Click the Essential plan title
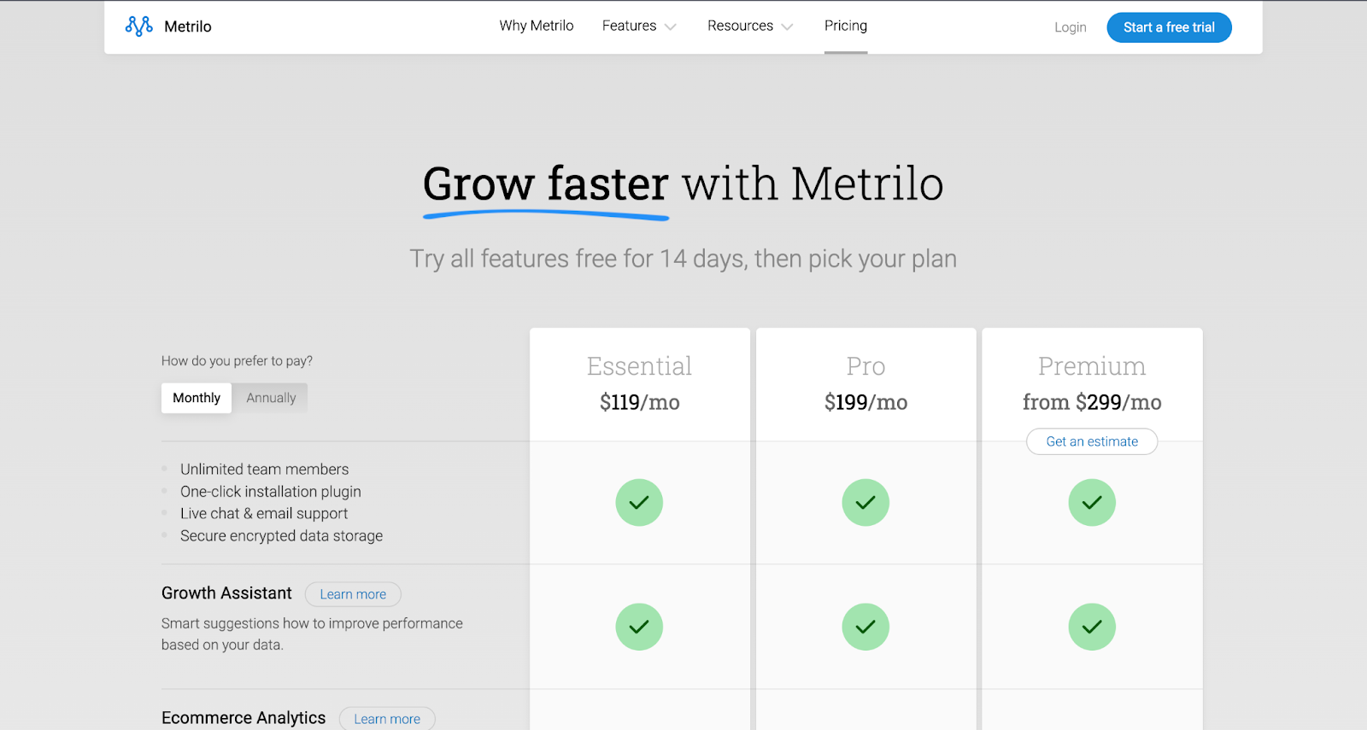 639,366
